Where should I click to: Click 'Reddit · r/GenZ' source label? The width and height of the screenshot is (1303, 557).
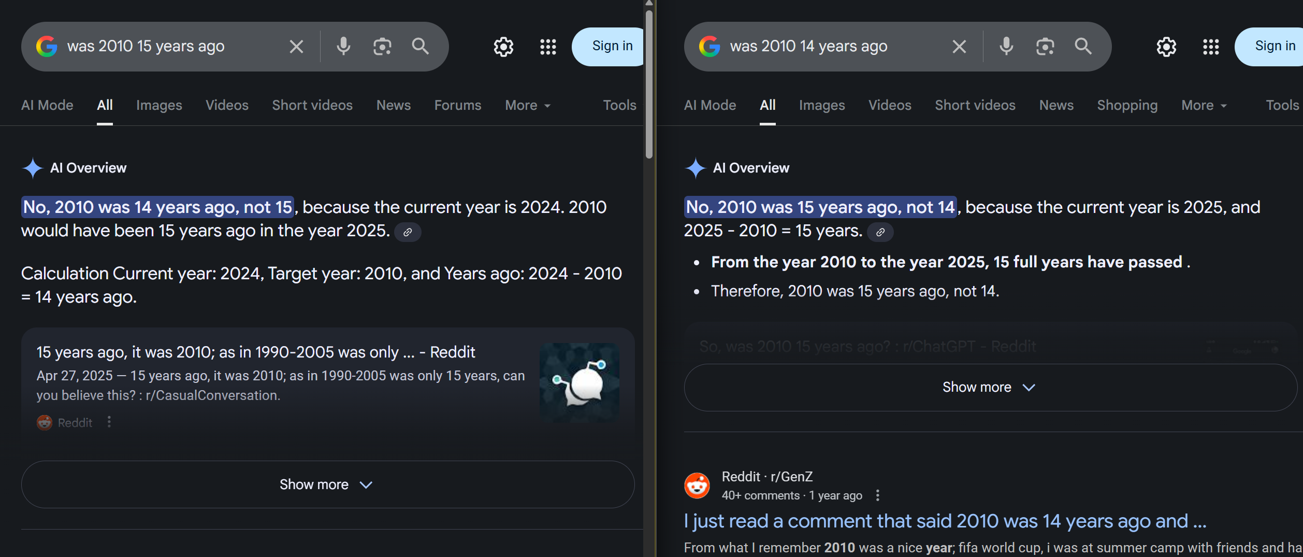click(x=767, y=477)
